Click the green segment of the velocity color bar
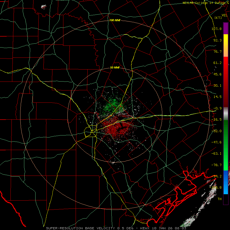This screenshot has width=230, height=230. point(226,145)
